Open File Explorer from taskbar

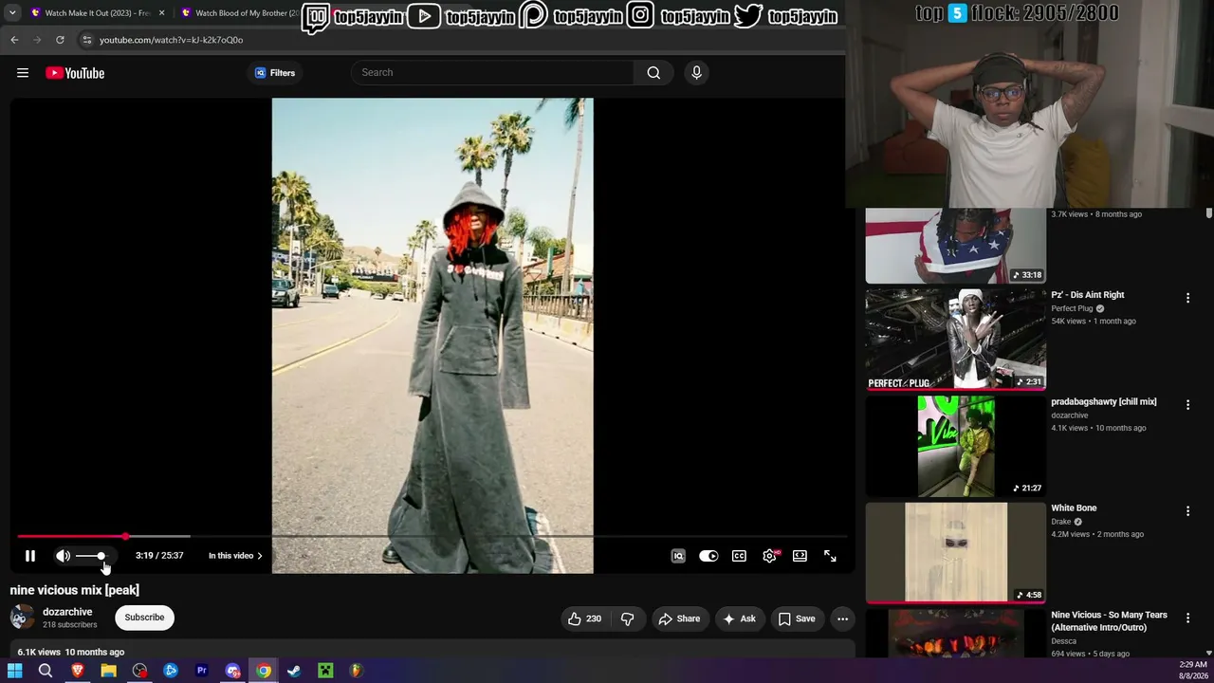click(108, 671)
